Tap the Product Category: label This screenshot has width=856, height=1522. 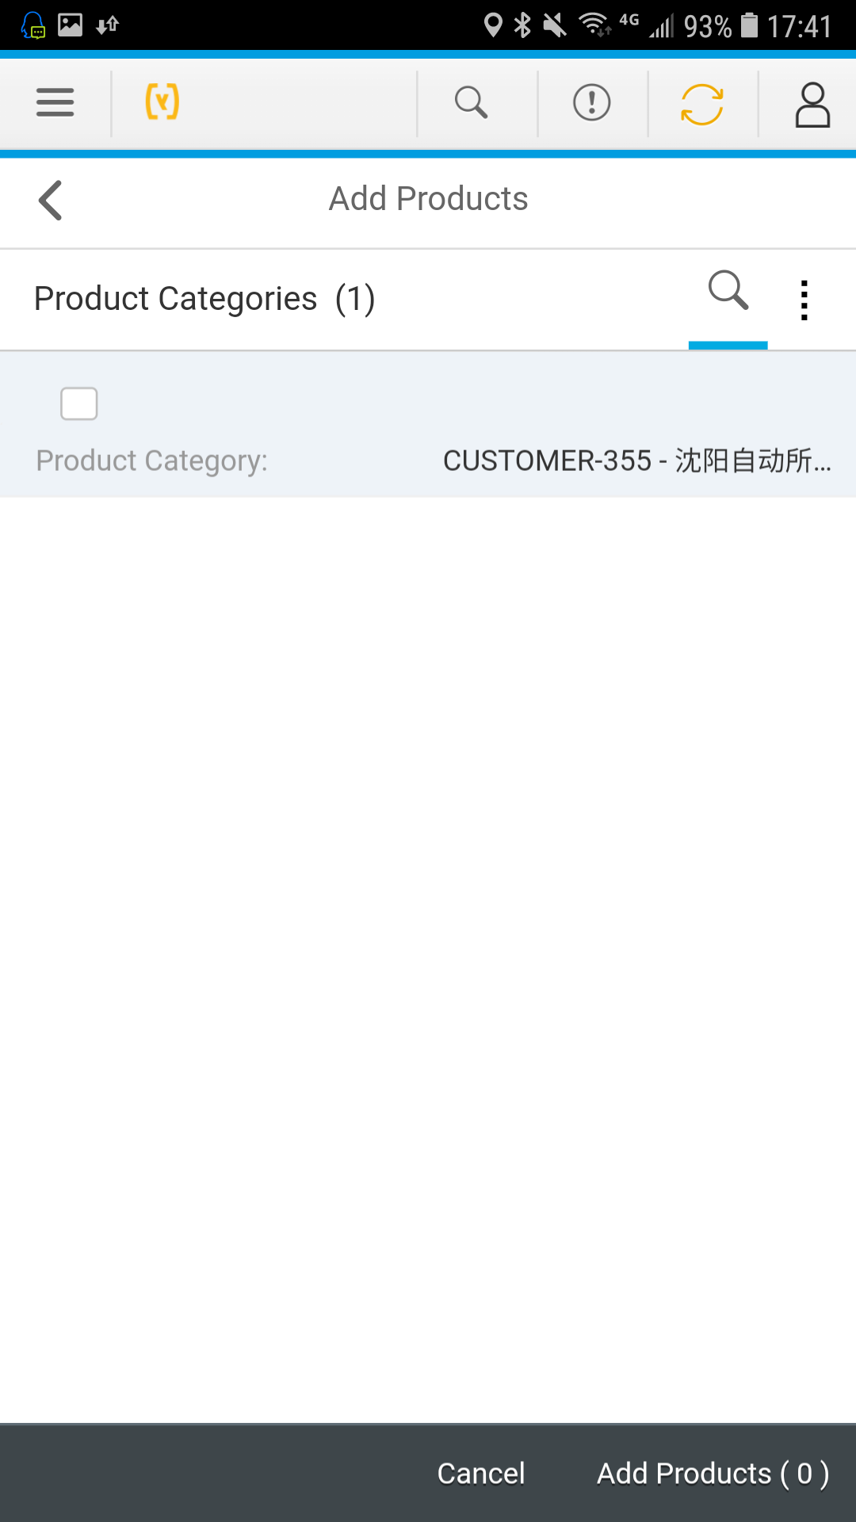point(152,461)
